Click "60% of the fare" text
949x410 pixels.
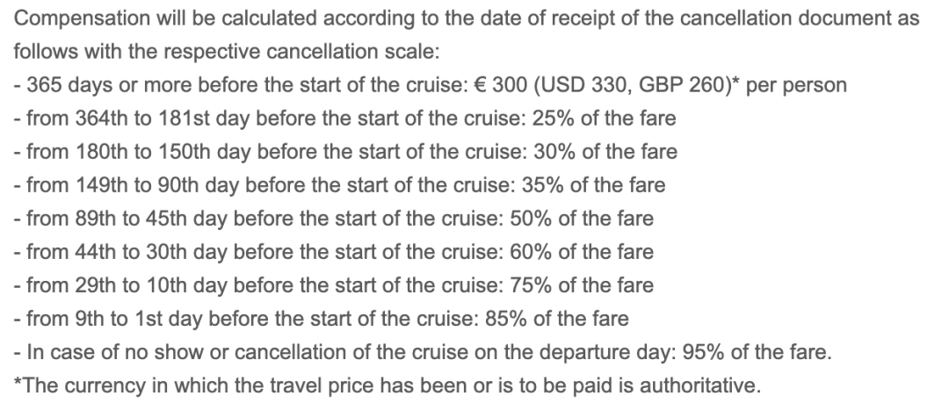click(582, 252)
